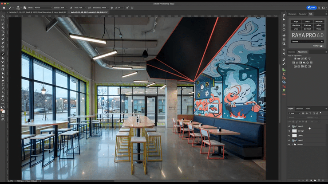Toggle airbrush build-up effects

click(89, 8)
